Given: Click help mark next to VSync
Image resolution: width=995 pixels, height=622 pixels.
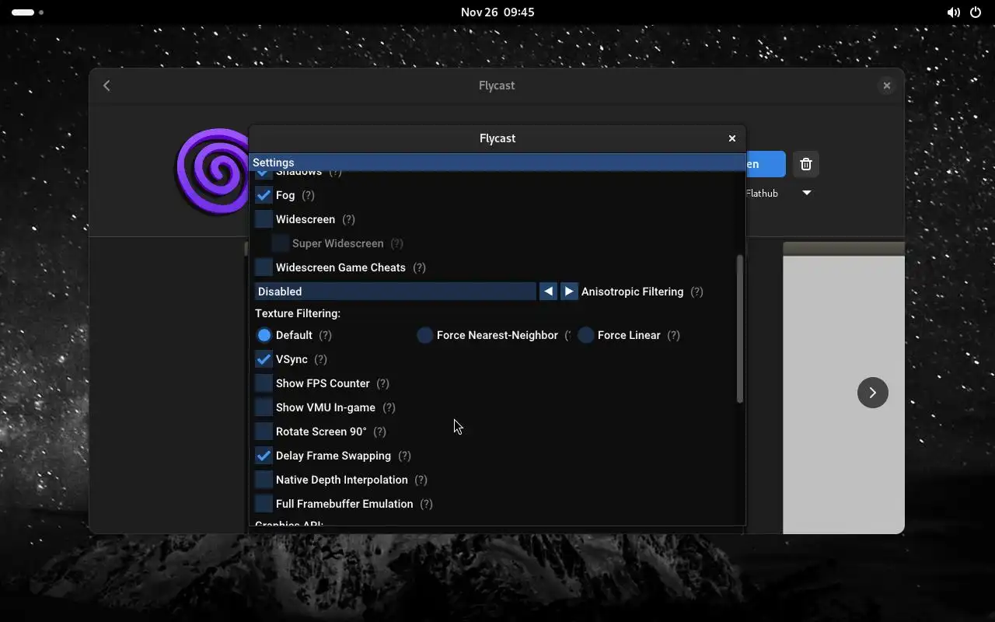Looking at the screenshot, I should (321, 359).
